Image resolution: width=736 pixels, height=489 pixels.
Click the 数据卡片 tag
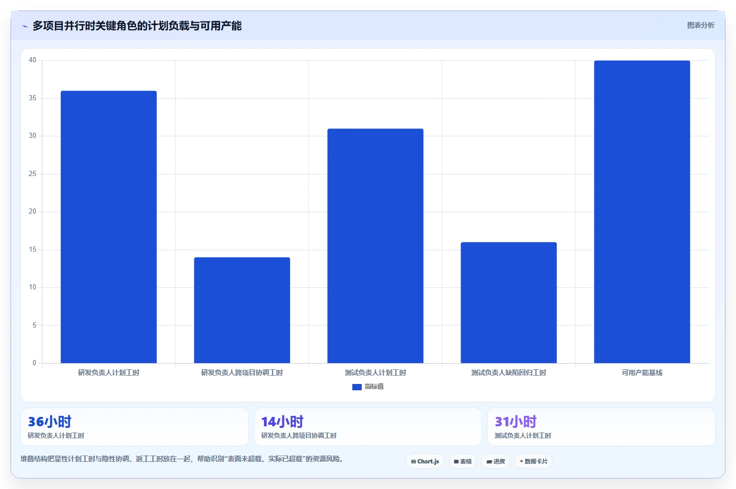[534, 461]
